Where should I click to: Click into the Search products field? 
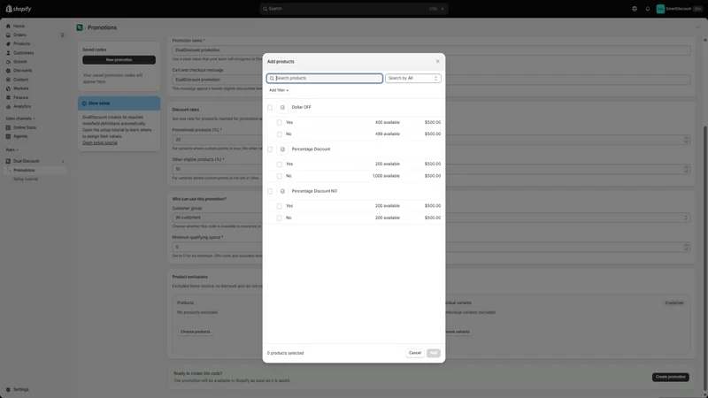pos(325,79)
